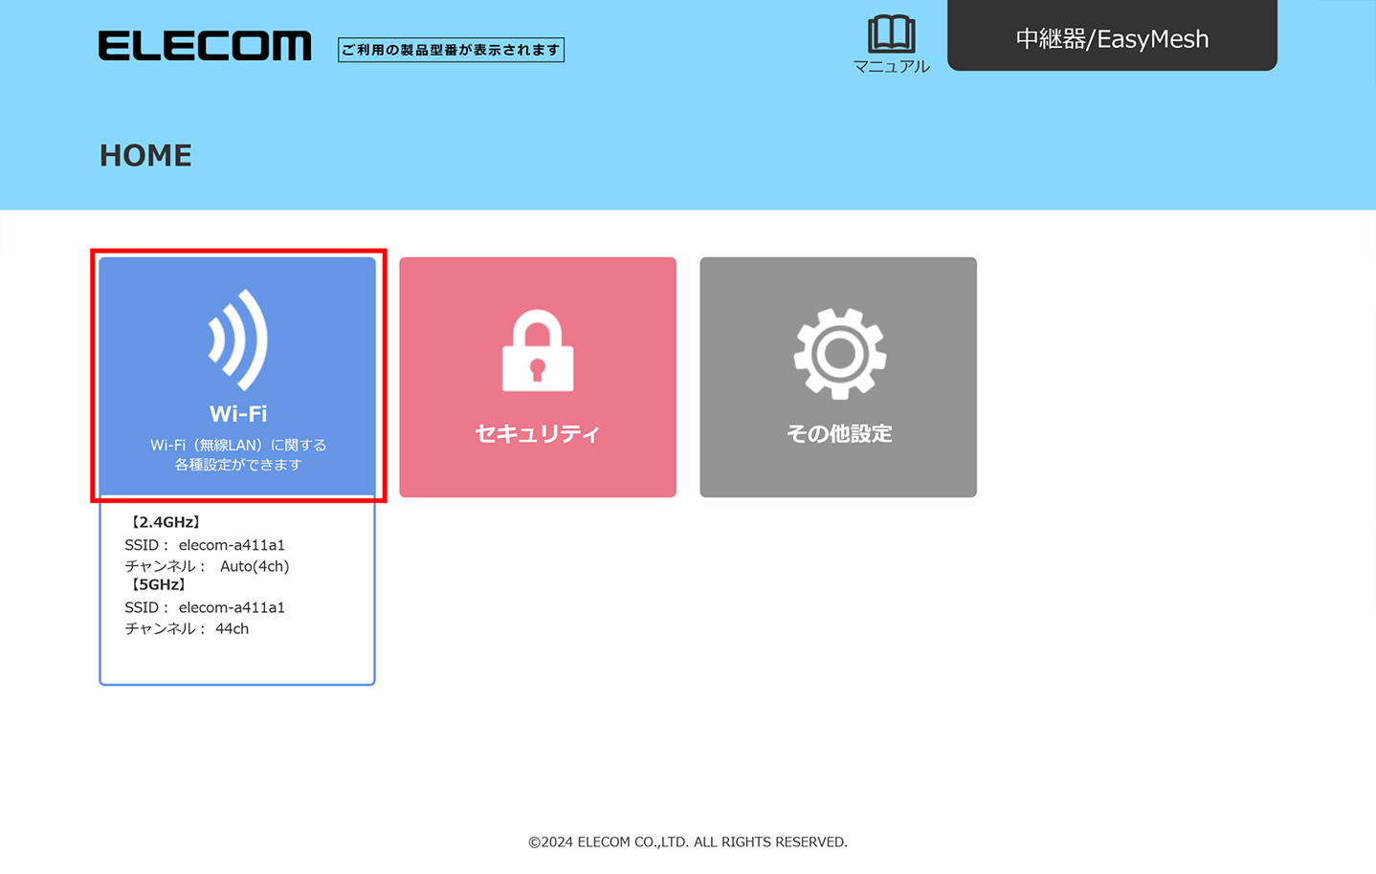Click the マニュアル text label
The image size is (1376, 874).
coord(891,66)
